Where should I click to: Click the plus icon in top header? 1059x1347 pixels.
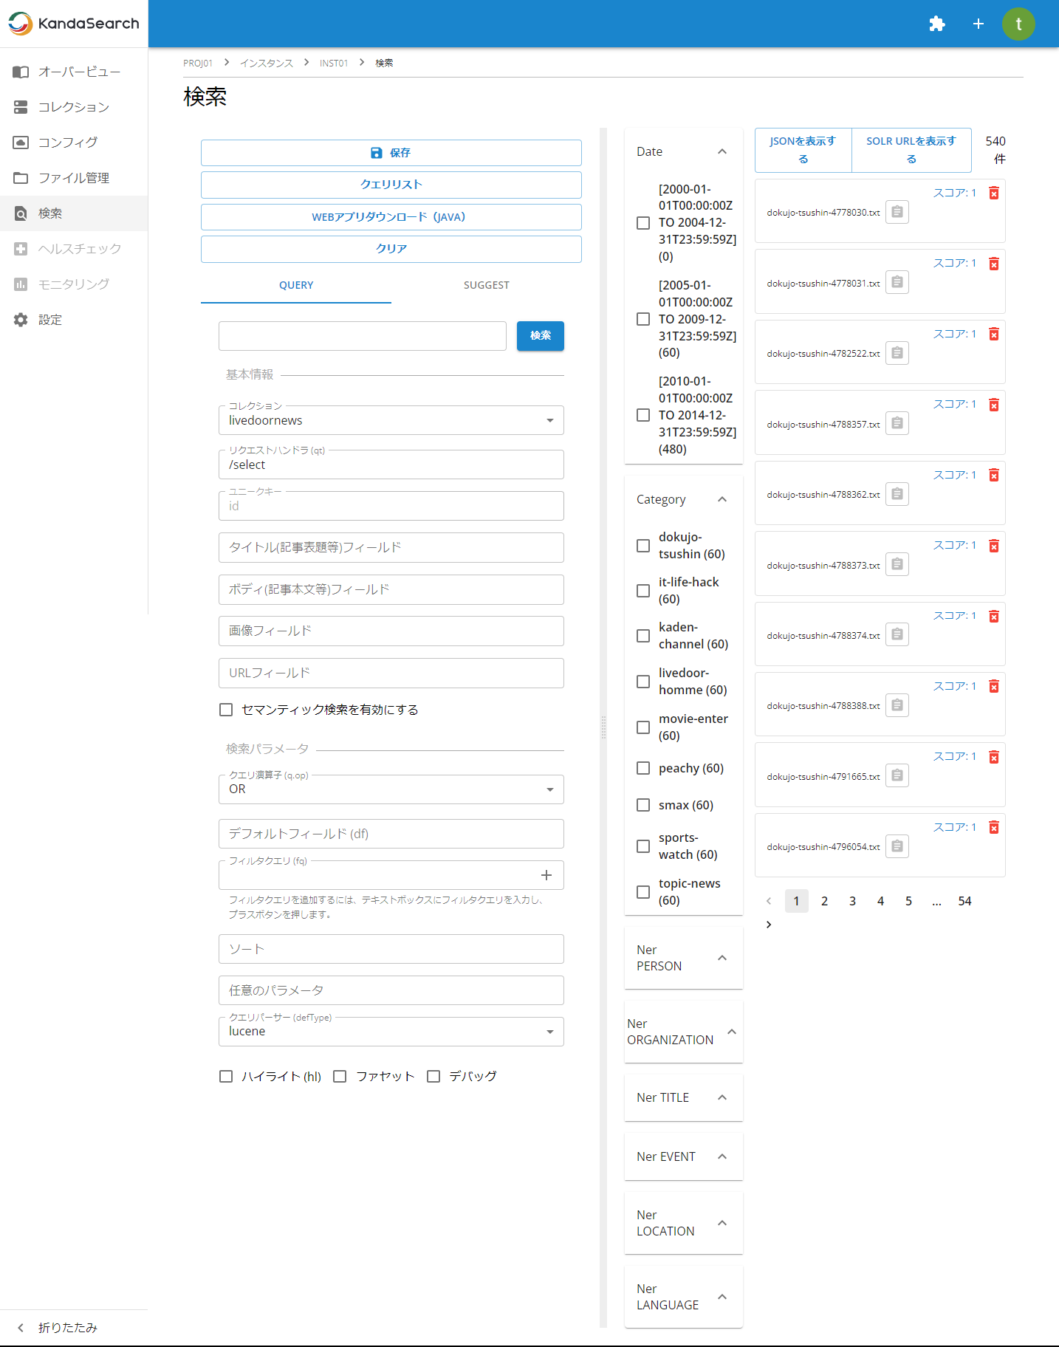tap(979, 24)
